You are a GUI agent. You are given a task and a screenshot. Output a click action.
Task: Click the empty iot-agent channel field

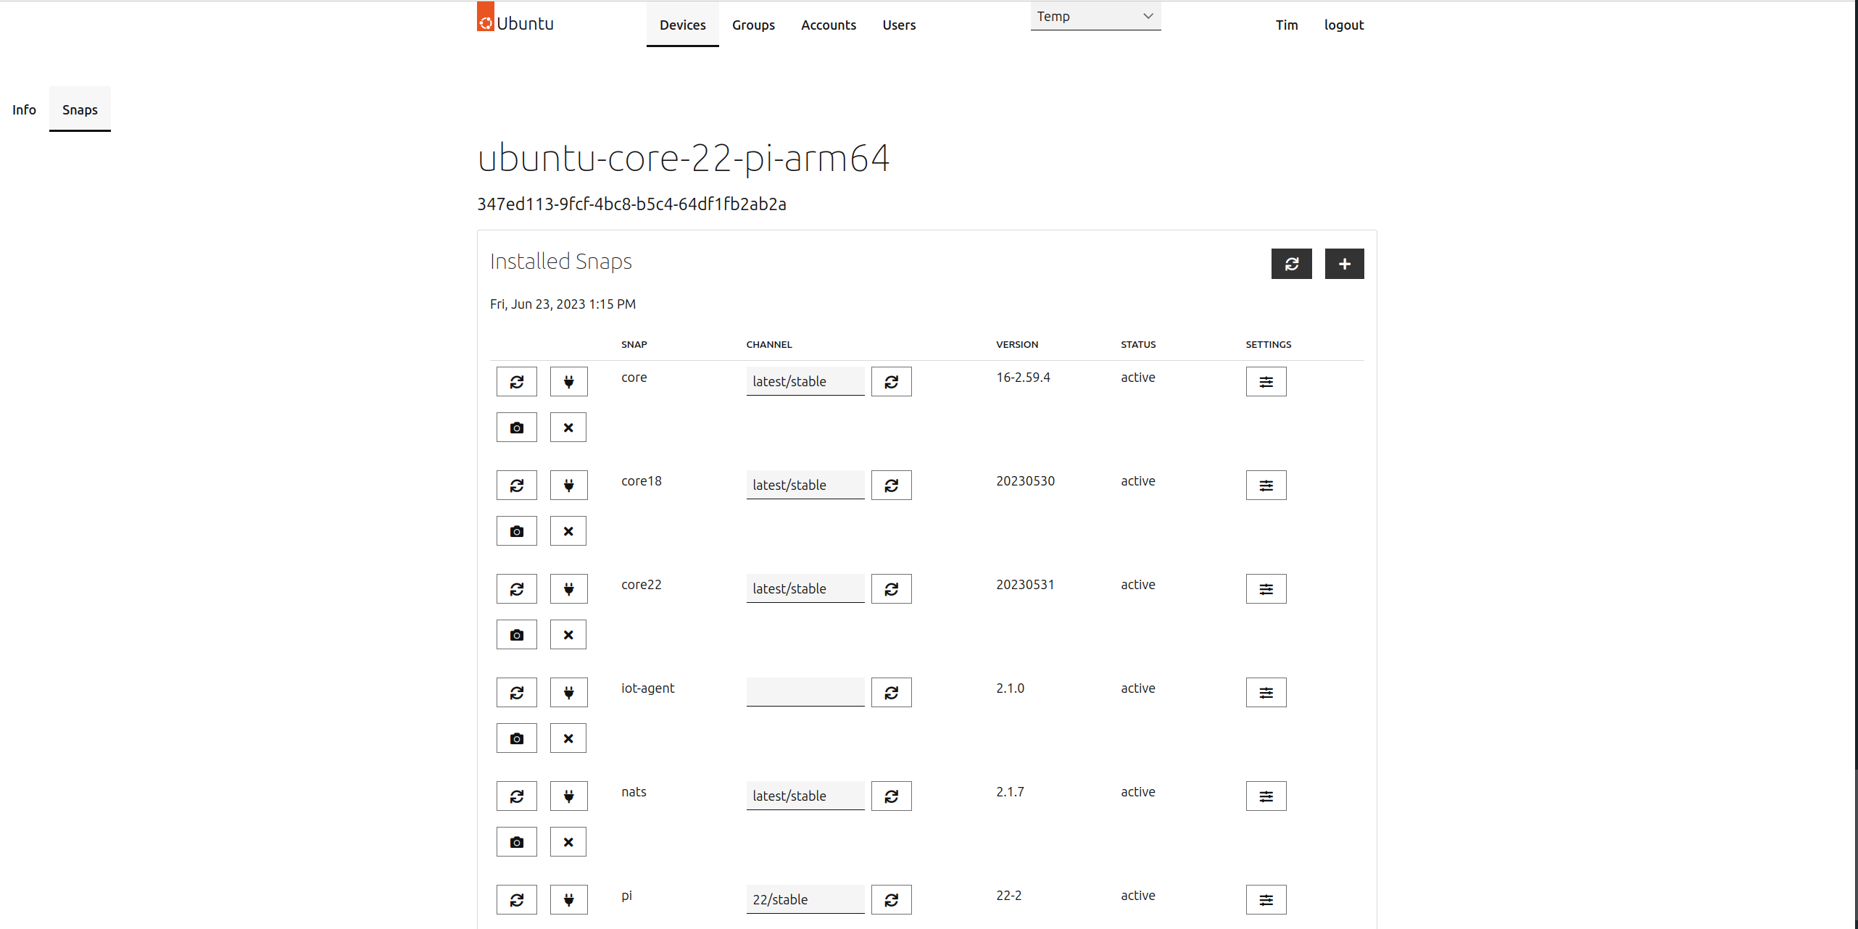tap(805, 692)
